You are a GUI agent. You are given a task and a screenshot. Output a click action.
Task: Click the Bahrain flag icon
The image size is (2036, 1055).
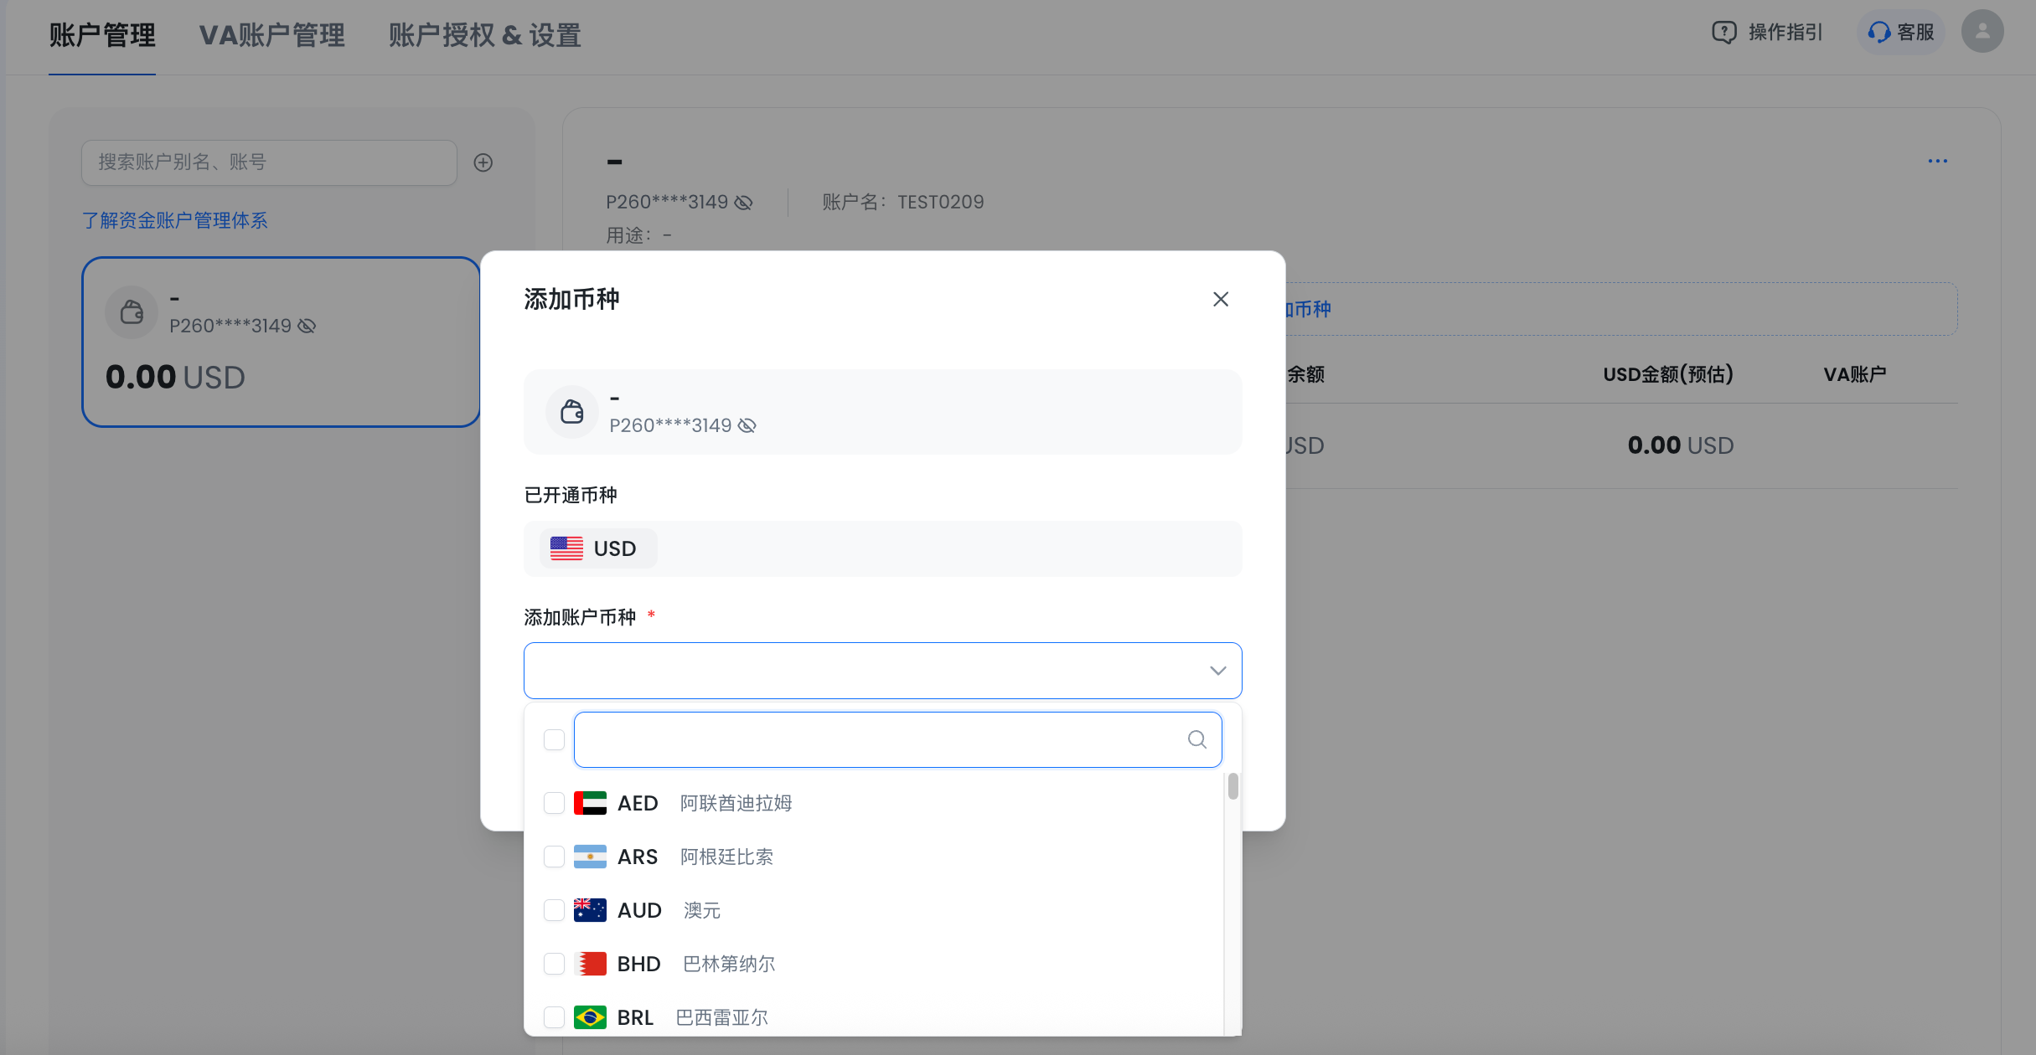coord(590,964)
